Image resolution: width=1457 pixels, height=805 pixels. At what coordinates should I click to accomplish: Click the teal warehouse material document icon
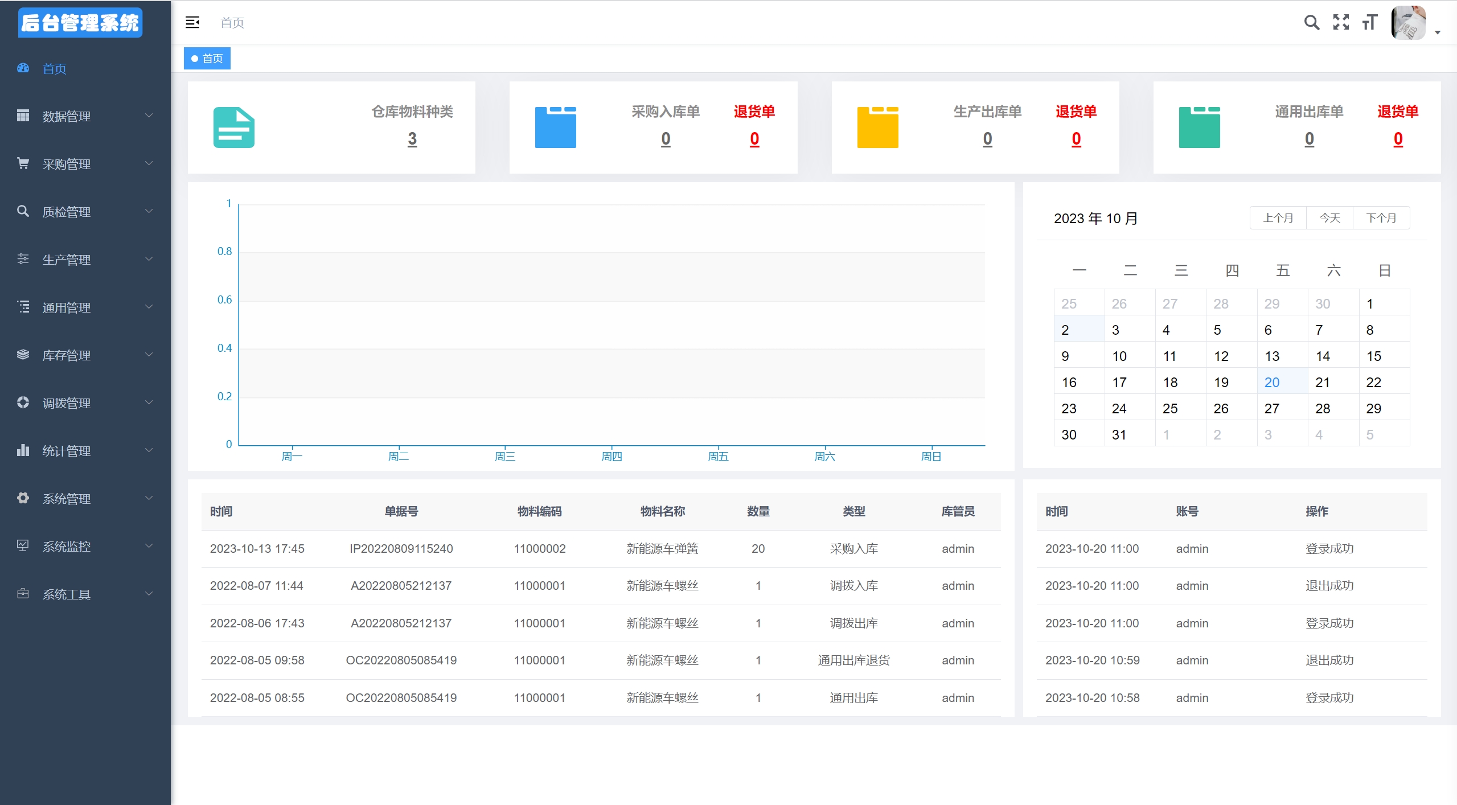233,128
